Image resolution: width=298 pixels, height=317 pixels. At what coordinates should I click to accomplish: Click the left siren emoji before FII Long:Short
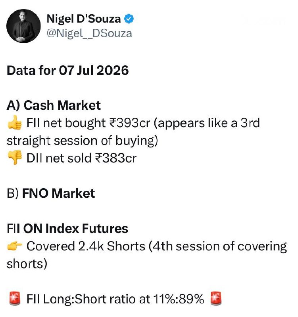point(15,298)
